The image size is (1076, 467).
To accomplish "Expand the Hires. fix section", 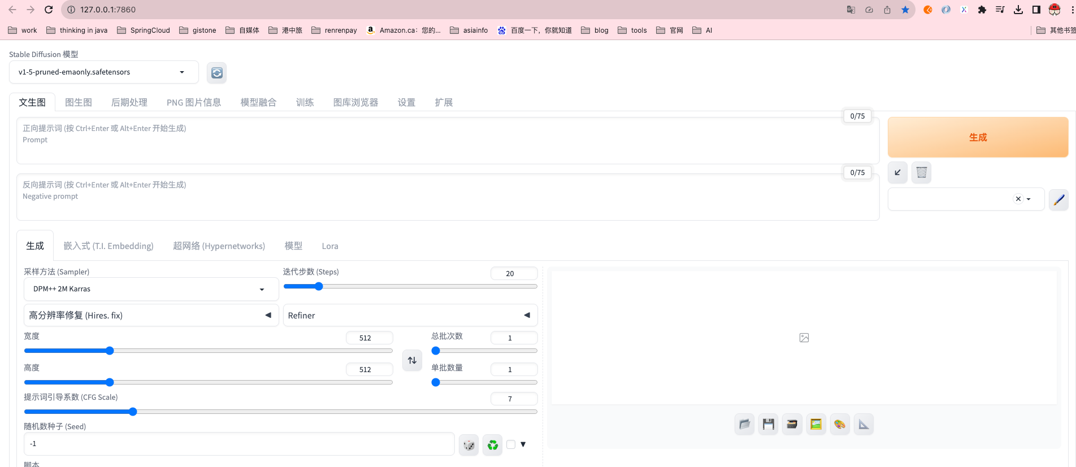I will [x=151, y=315].
